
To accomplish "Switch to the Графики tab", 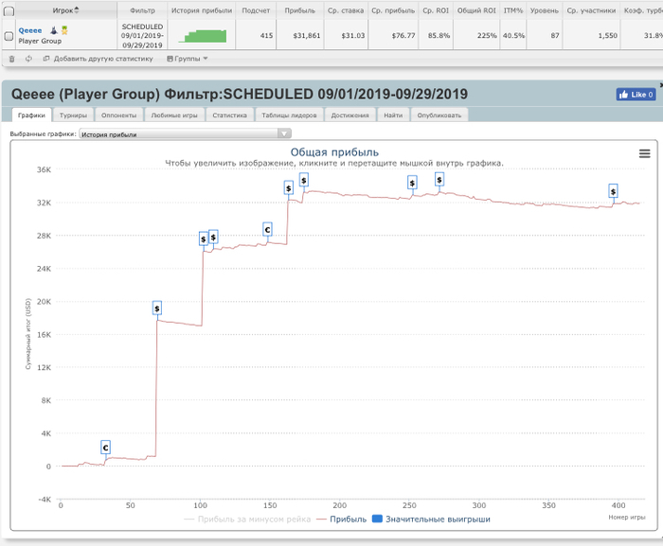I will click(x=31, y=114).
